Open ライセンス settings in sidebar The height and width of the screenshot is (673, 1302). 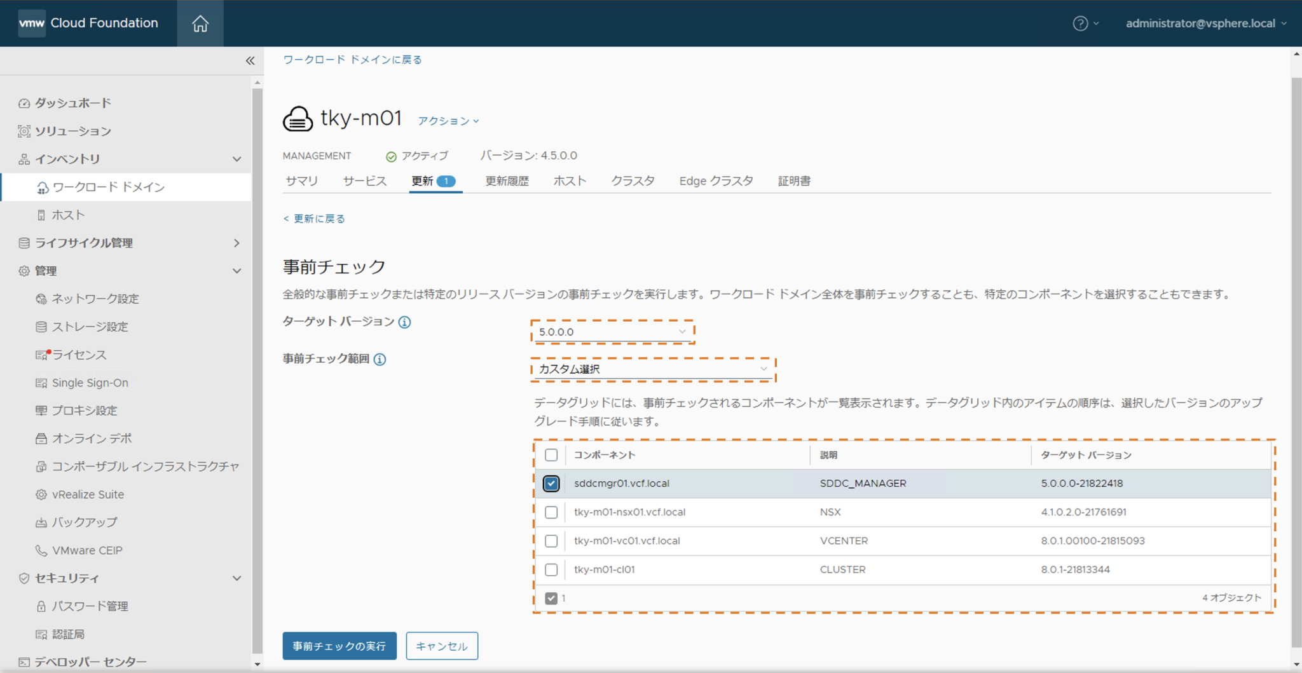coord(79,355)
